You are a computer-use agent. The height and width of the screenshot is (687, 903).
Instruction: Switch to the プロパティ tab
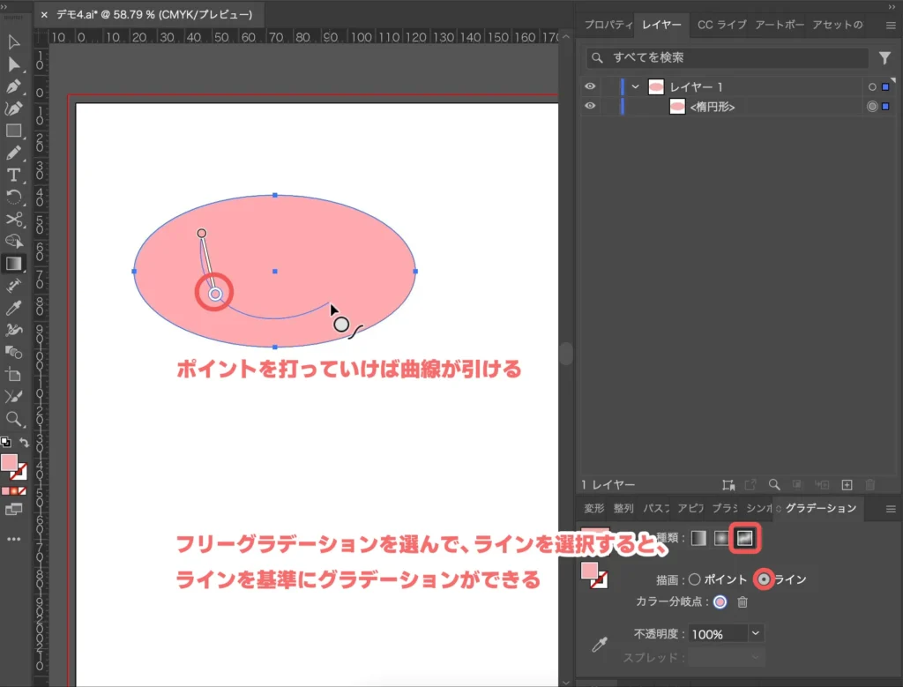(608, 26)
